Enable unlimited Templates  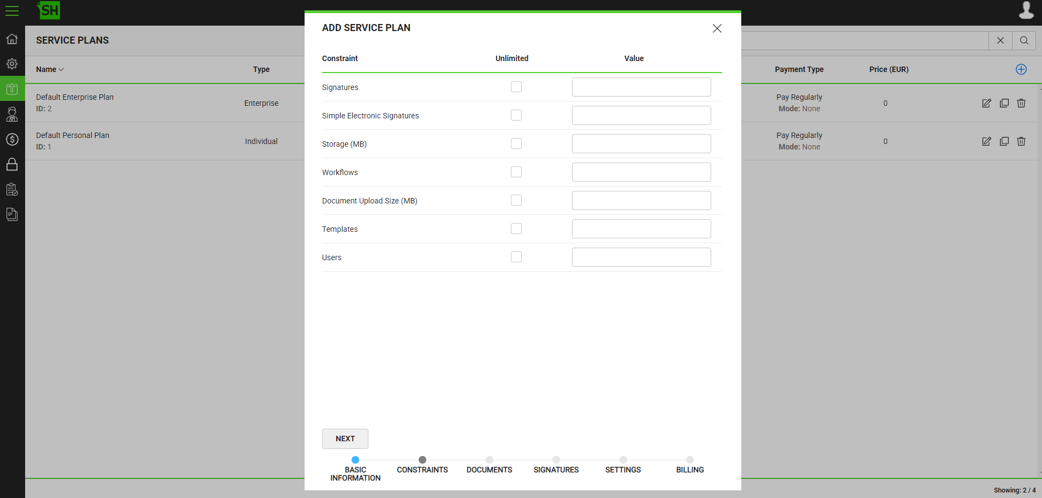[x=516, y=229]
